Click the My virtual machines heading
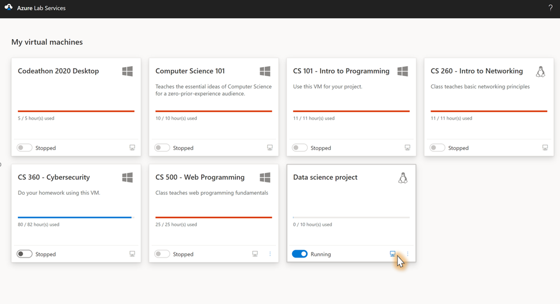Image resolution: width=560 pixels, height=304 pixels. (47, 42)
